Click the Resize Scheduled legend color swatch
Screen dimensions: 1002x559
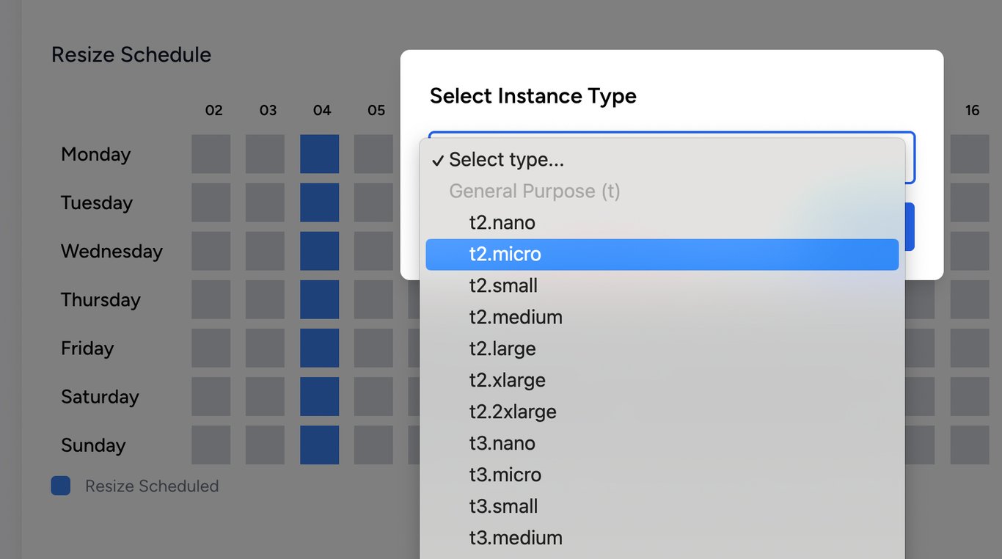(x=61, y=486)
